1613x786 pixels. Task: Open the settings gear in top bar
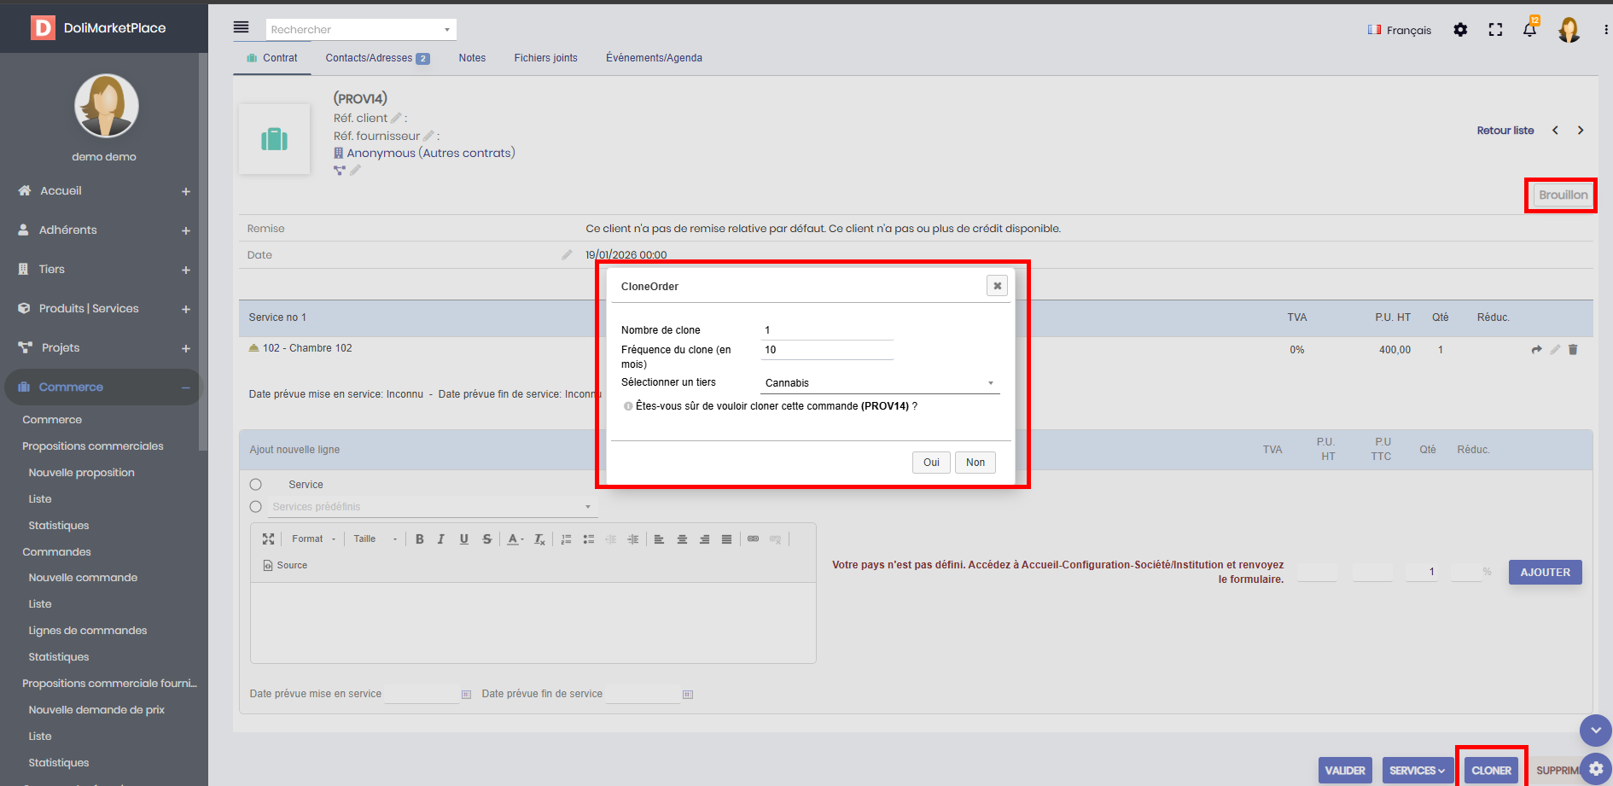1460,30
